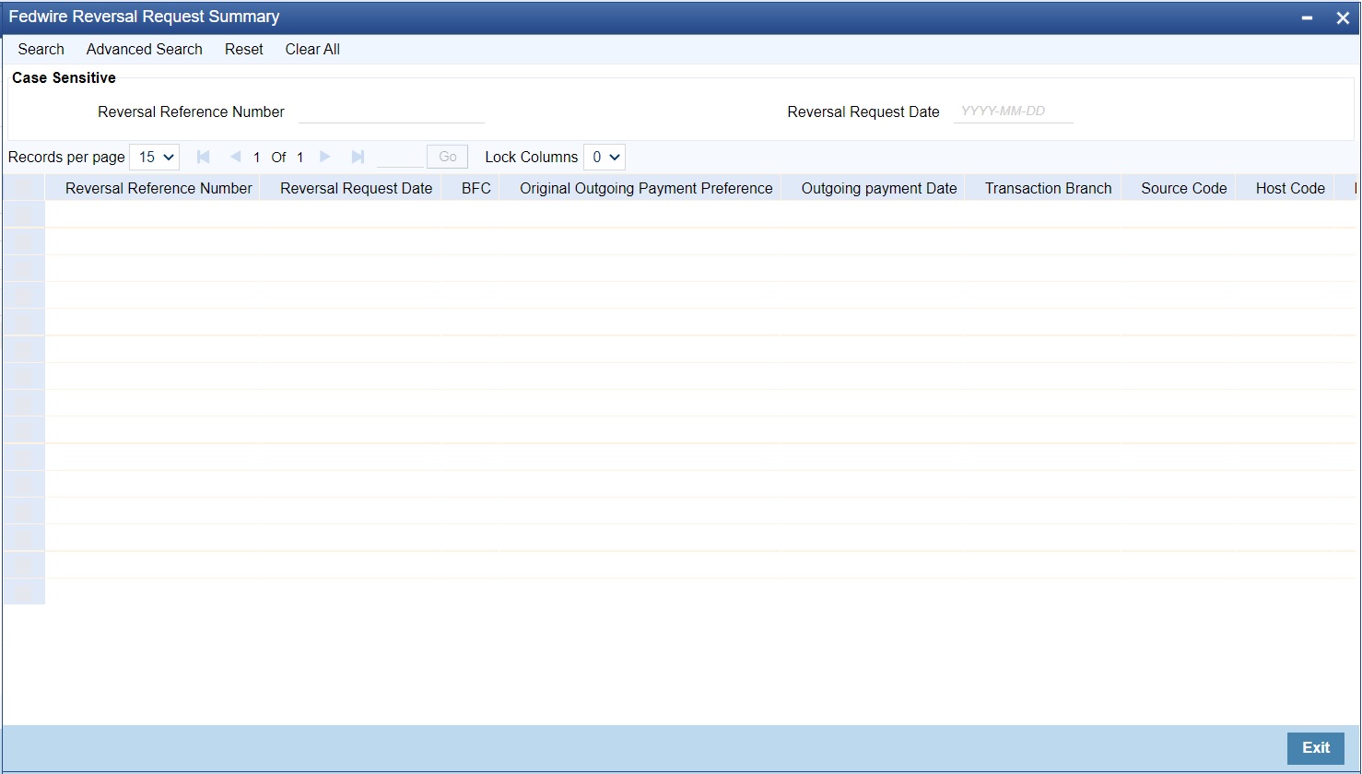Go to next page of records
1362x774 pixels.
pyautogui.click(x=325, y=157)
